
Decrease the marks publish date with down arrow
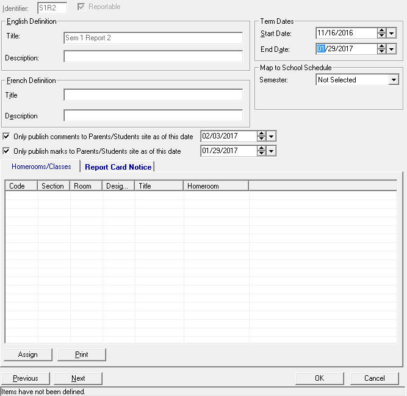tap(261, 153)
